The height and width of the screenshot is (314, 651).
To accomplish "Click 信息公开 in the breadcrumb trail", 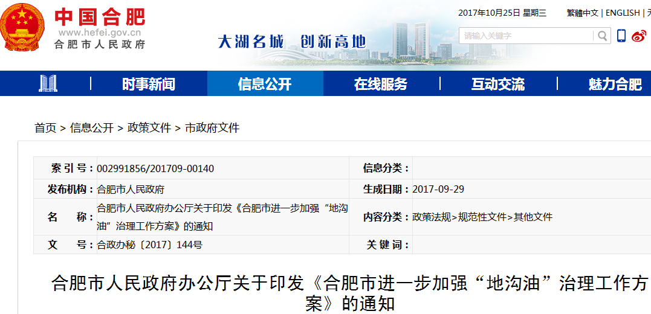I will 92,128.
